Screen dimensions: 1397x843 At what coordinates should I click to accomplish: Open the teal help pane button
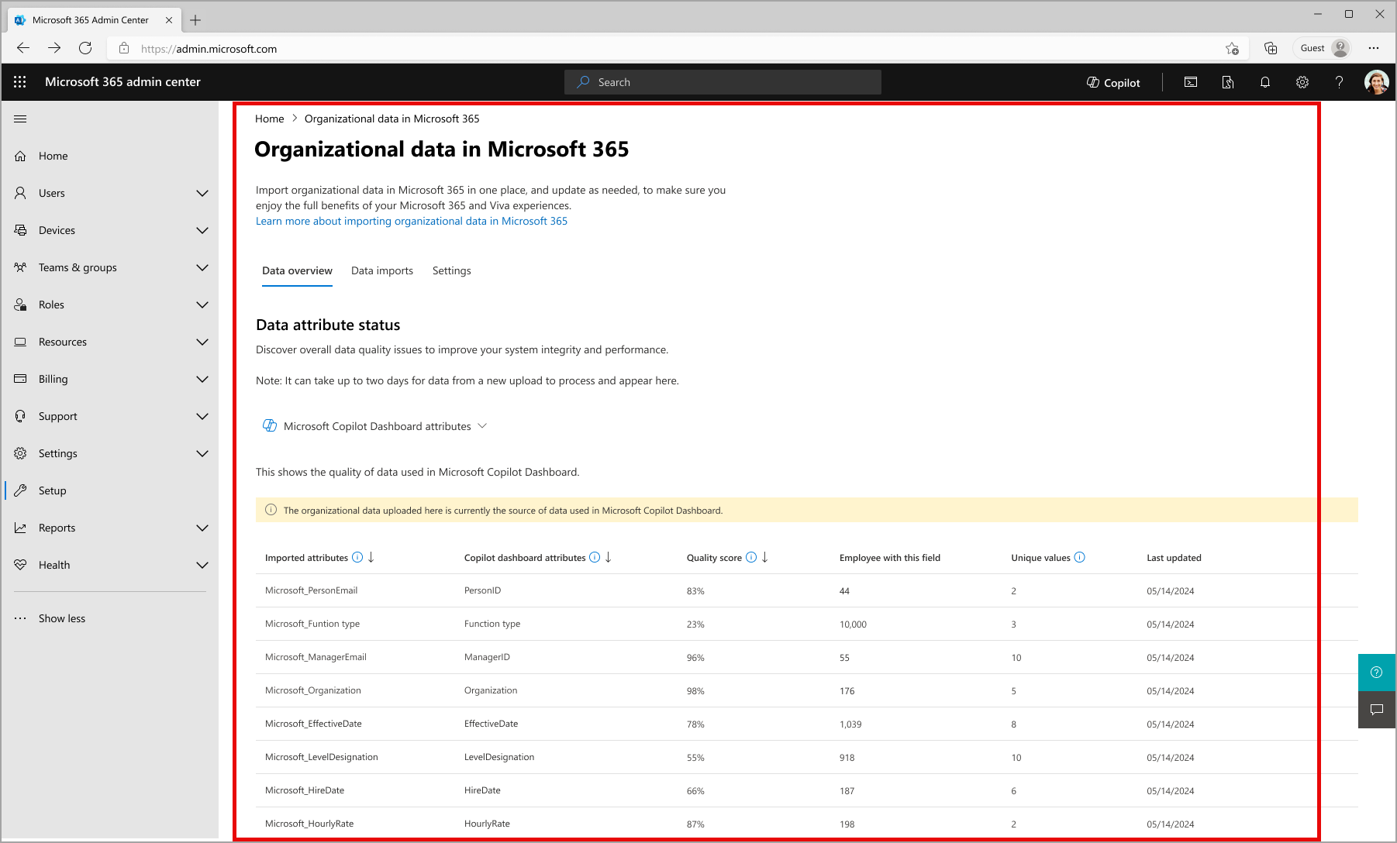[1377, 673]
